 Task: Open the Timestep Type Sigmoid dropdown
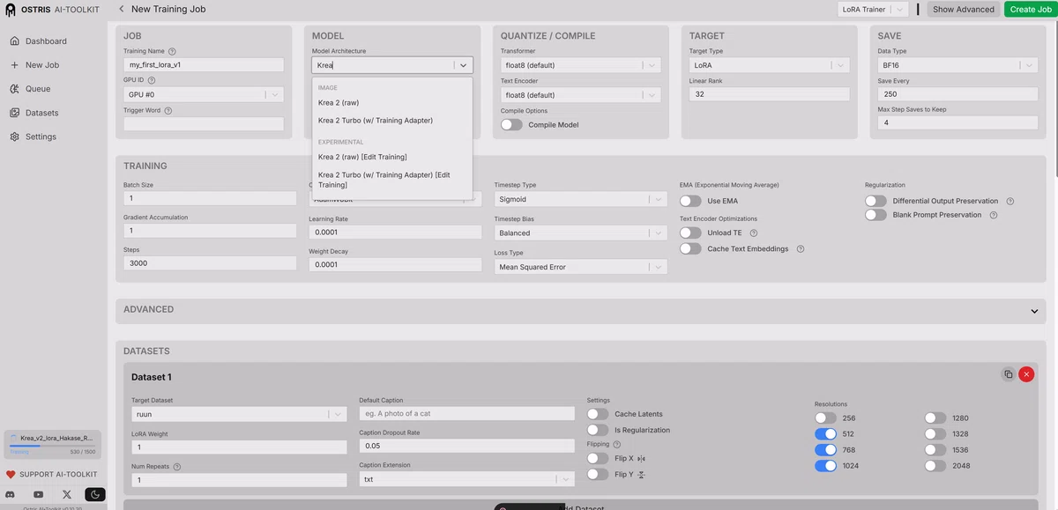click(580, 199)
